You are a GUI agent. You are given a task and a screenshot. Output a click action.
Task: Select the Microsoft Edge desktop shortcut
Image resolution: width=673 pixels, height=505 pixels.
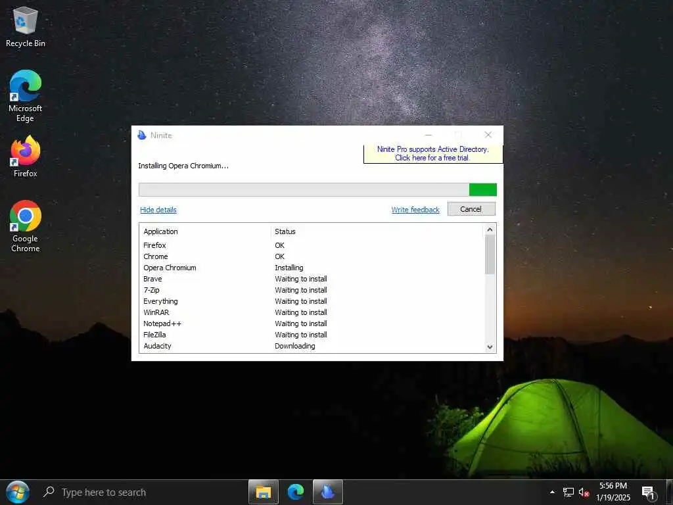tap(26, 96)
